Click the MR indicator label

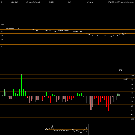(x=120, y=70)
